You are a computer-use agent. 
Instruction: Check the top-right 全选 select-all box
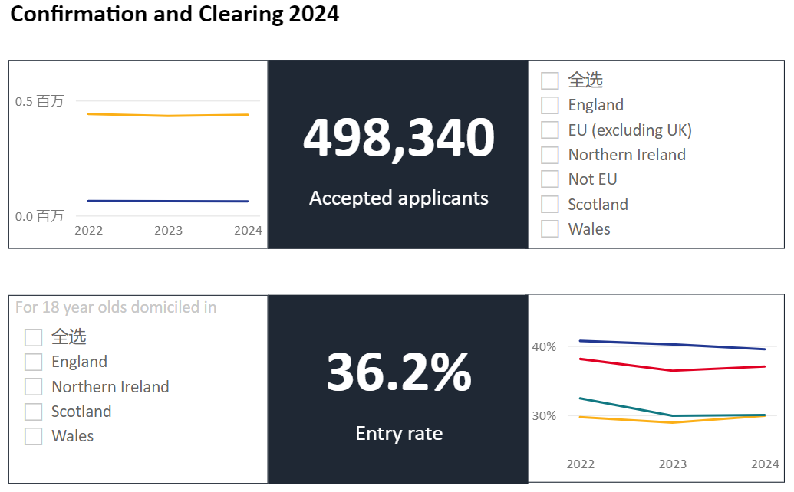coord(550,80)
